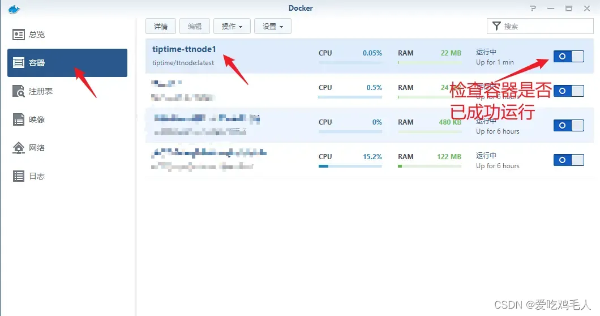Image resolution: width=600 pixels, height=316 pixels.
Task: Close the Docker window
Action: [x=587, y=8]
